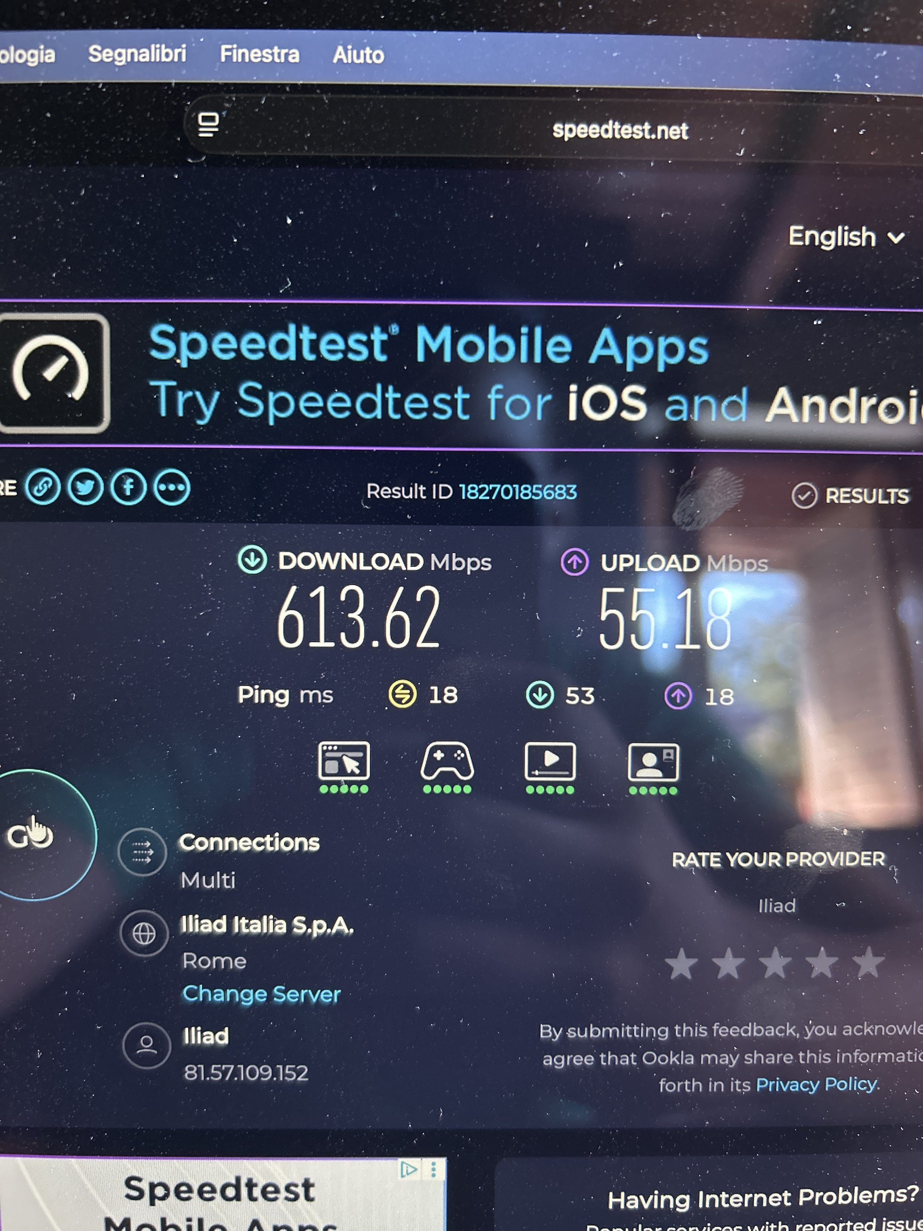
Task: Click the video conferencing performance icon
Action: [x=653, y=768]
